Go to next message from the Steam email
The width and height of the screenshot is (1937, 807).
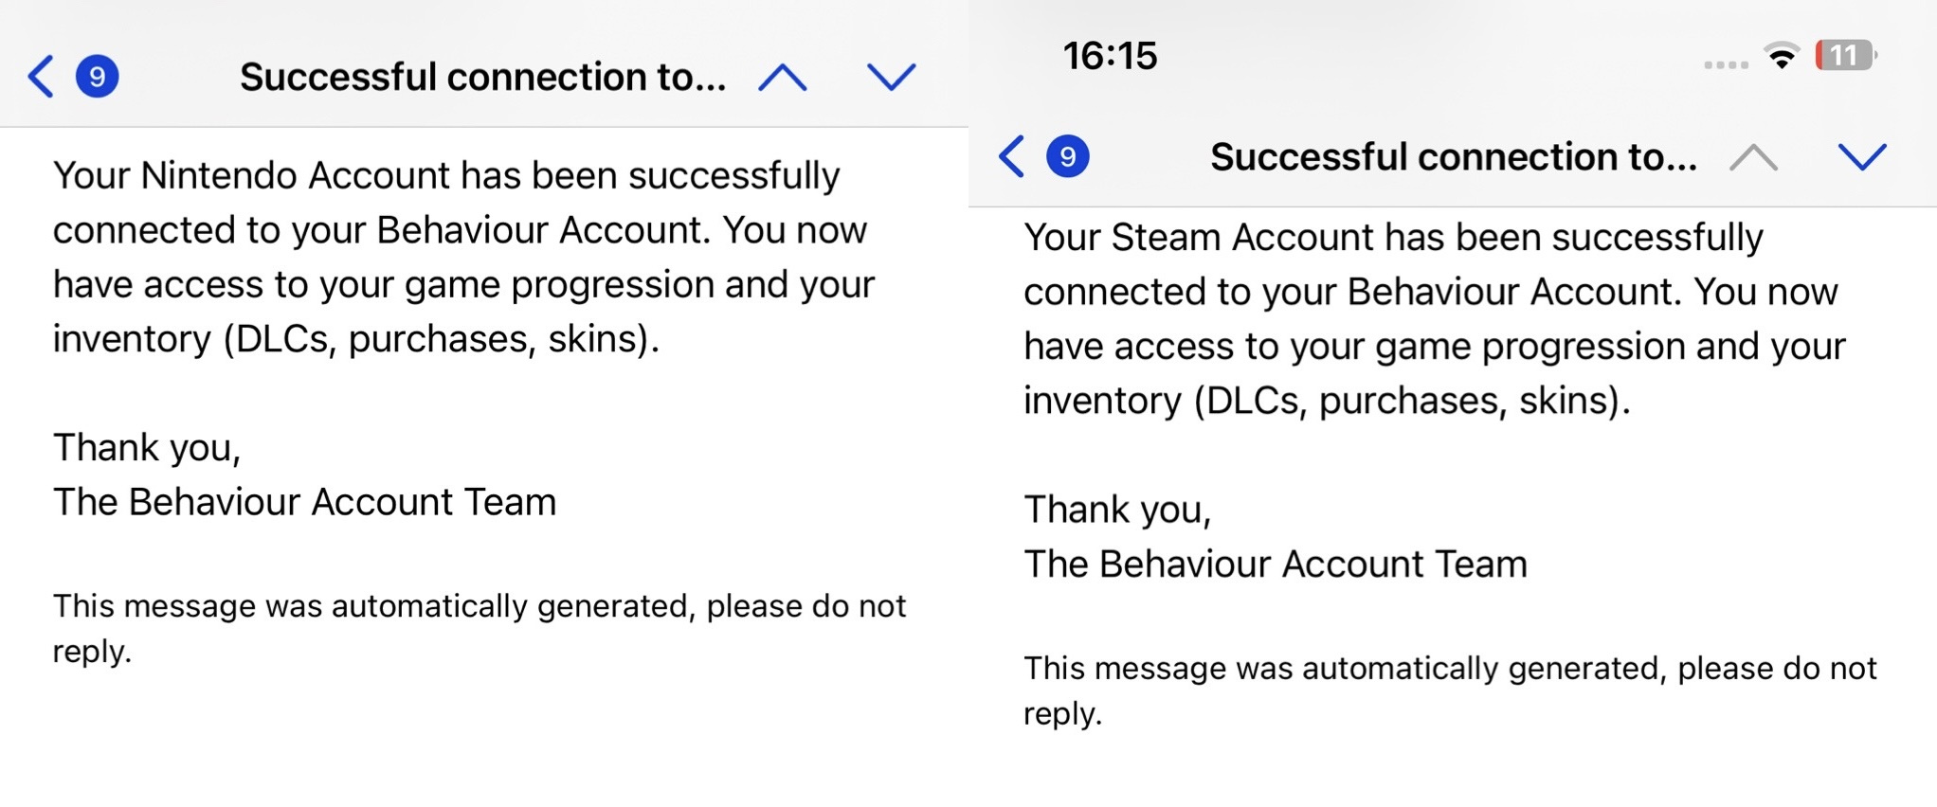point(1862,156)
